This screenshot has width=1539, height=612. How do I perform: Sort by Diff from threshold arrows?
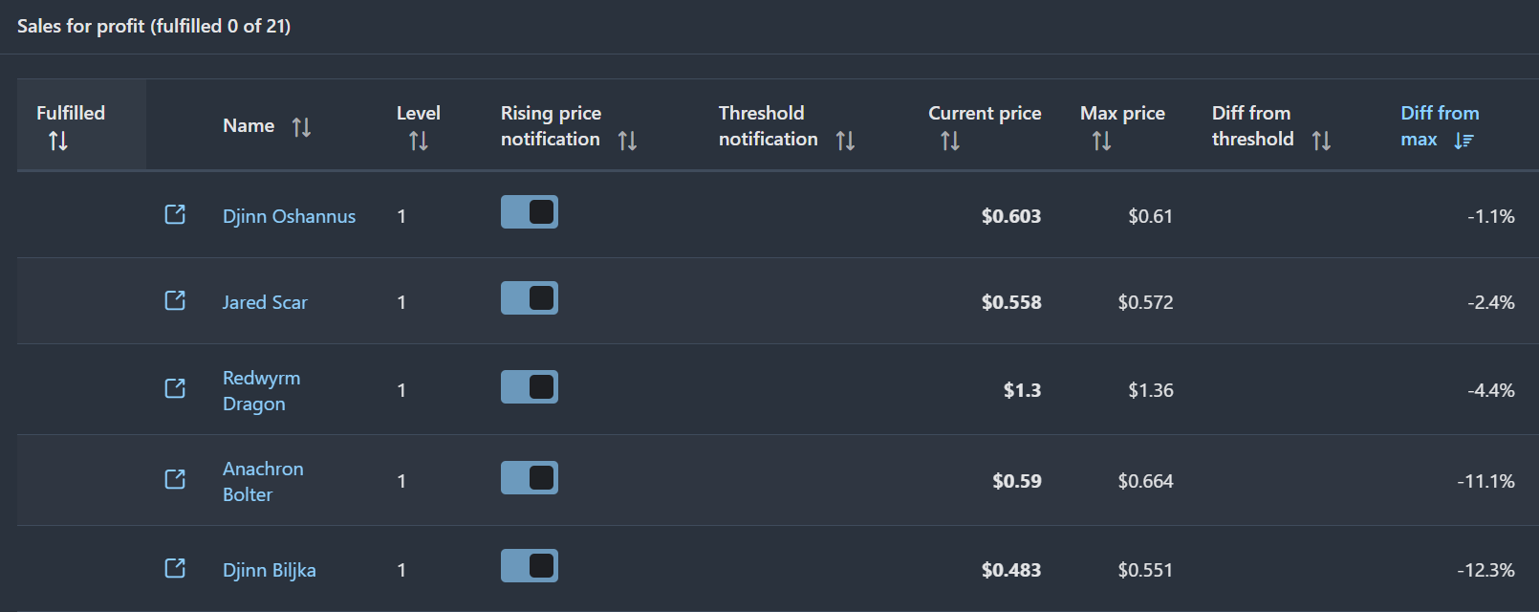[x=1321, y=142]
